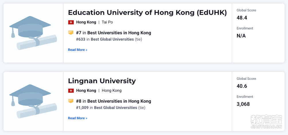Image resolution: width=288 pixels, height=135 pixels.
Task: Open #633 in Best Global Universities ranking
Action: 109,39
